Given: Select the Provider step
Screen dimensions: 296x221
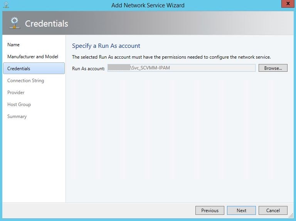Looking at the screenshot, I should point(16,93).
